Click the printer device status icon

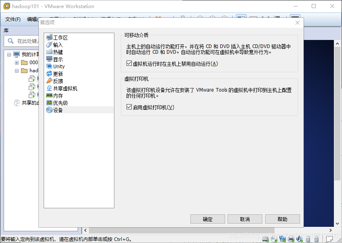point(291,239)
